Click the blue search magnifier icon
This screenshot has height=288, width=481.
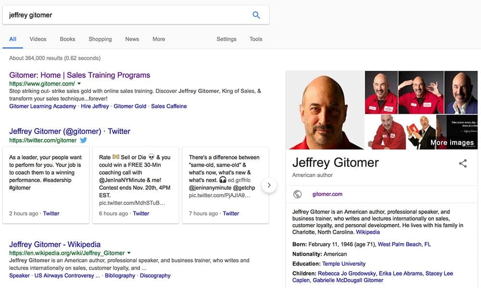(x=256, y=15)
